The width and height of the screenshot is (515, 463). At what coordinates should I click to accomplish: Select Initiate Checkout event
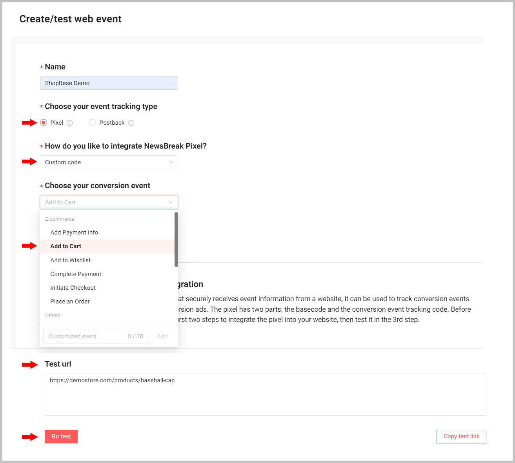[73, 288]
